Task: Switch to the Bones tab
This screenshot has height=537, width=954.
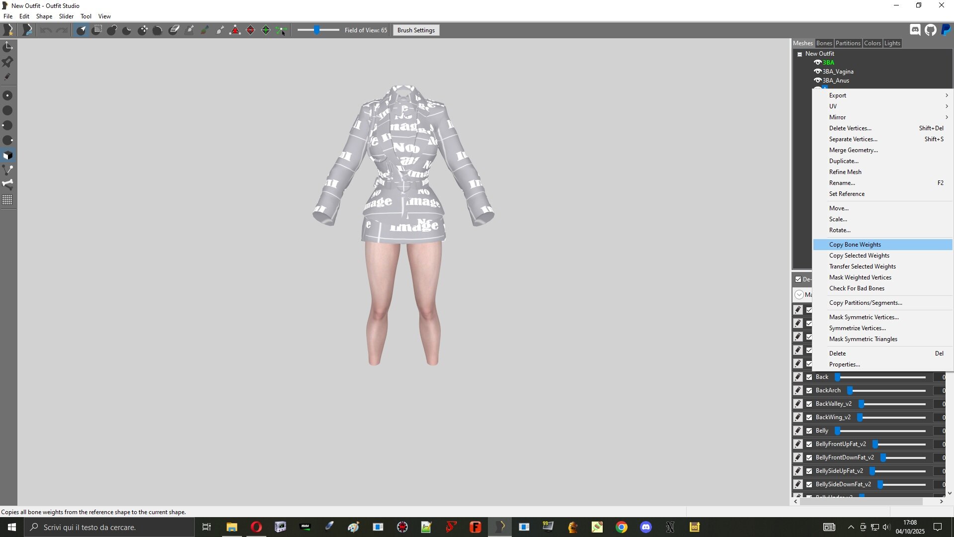Action: [824, 43]
